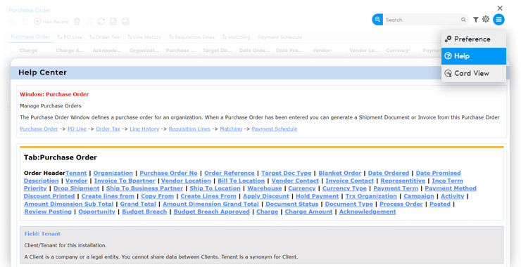Click the faded printer icon in toolbar
This screenshot has width=521, height=267.
[125, 22]
